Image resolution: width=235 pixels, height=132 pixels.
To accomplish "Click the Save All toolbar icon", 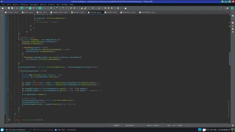I will [12, 8].
